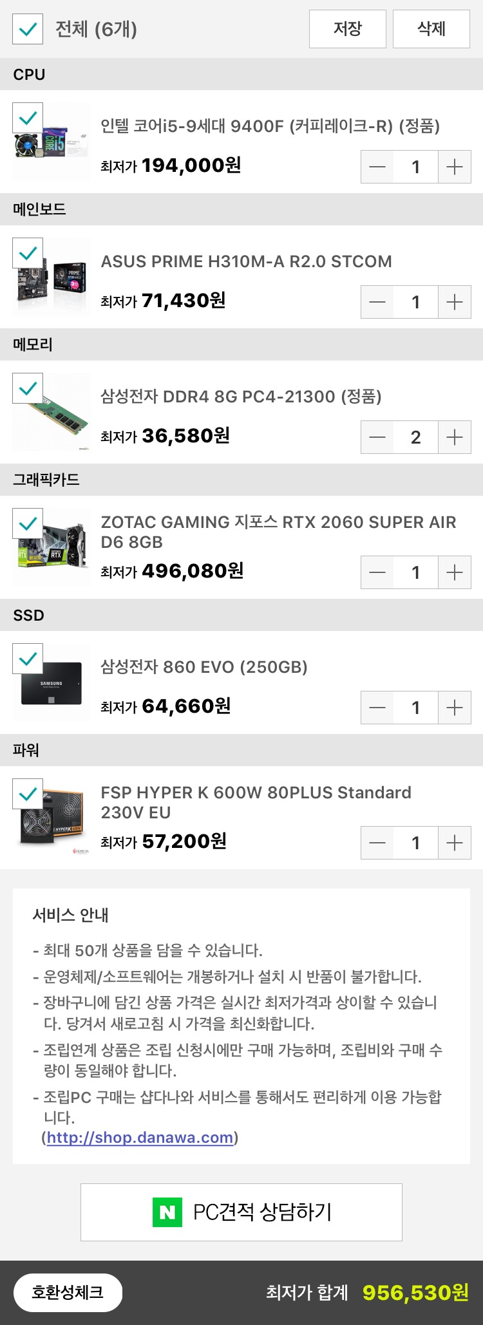Click the 삭제 (delete) button
The image size is (483, 1325).
(431, 29)
